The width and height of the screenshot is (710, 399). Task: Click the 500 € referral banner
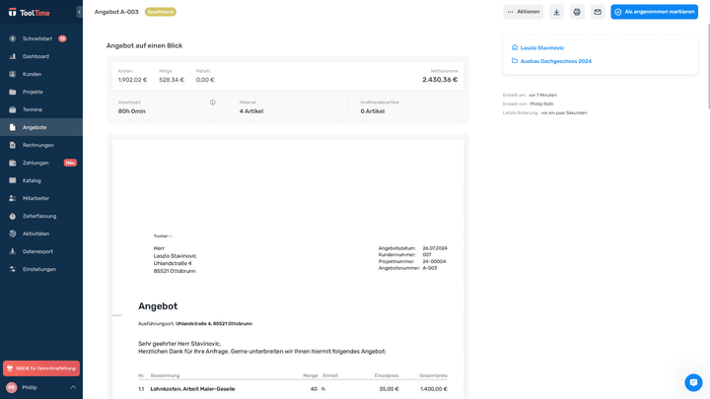pyautogui.click(x=41, y=367)
